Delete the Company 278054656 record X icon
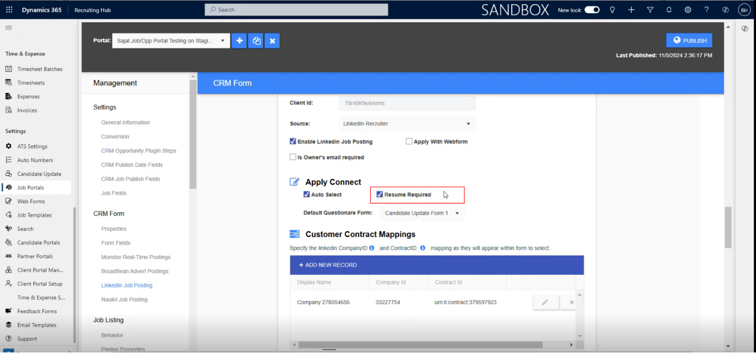Viewport: 756px width, 354px height. coord(571,302)
